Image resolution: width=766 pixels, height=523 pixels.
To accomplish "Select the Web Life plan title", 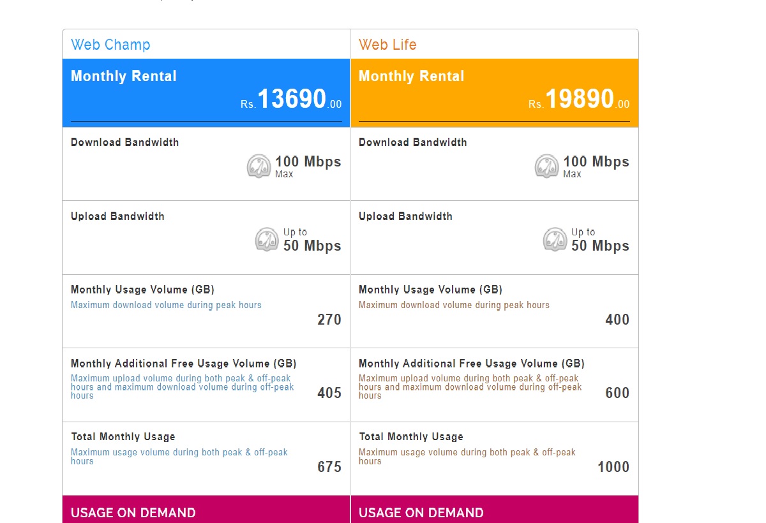I will tap(387, 45).
